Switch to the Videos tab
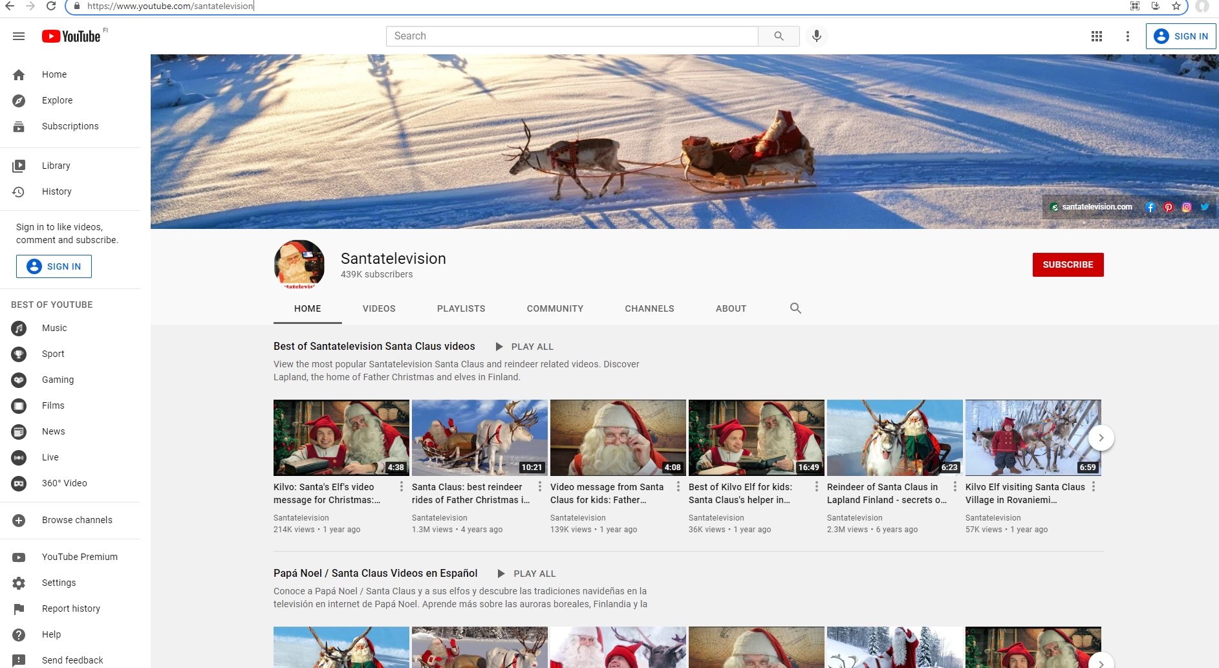The image size is (1219, 668). point(379,308)
